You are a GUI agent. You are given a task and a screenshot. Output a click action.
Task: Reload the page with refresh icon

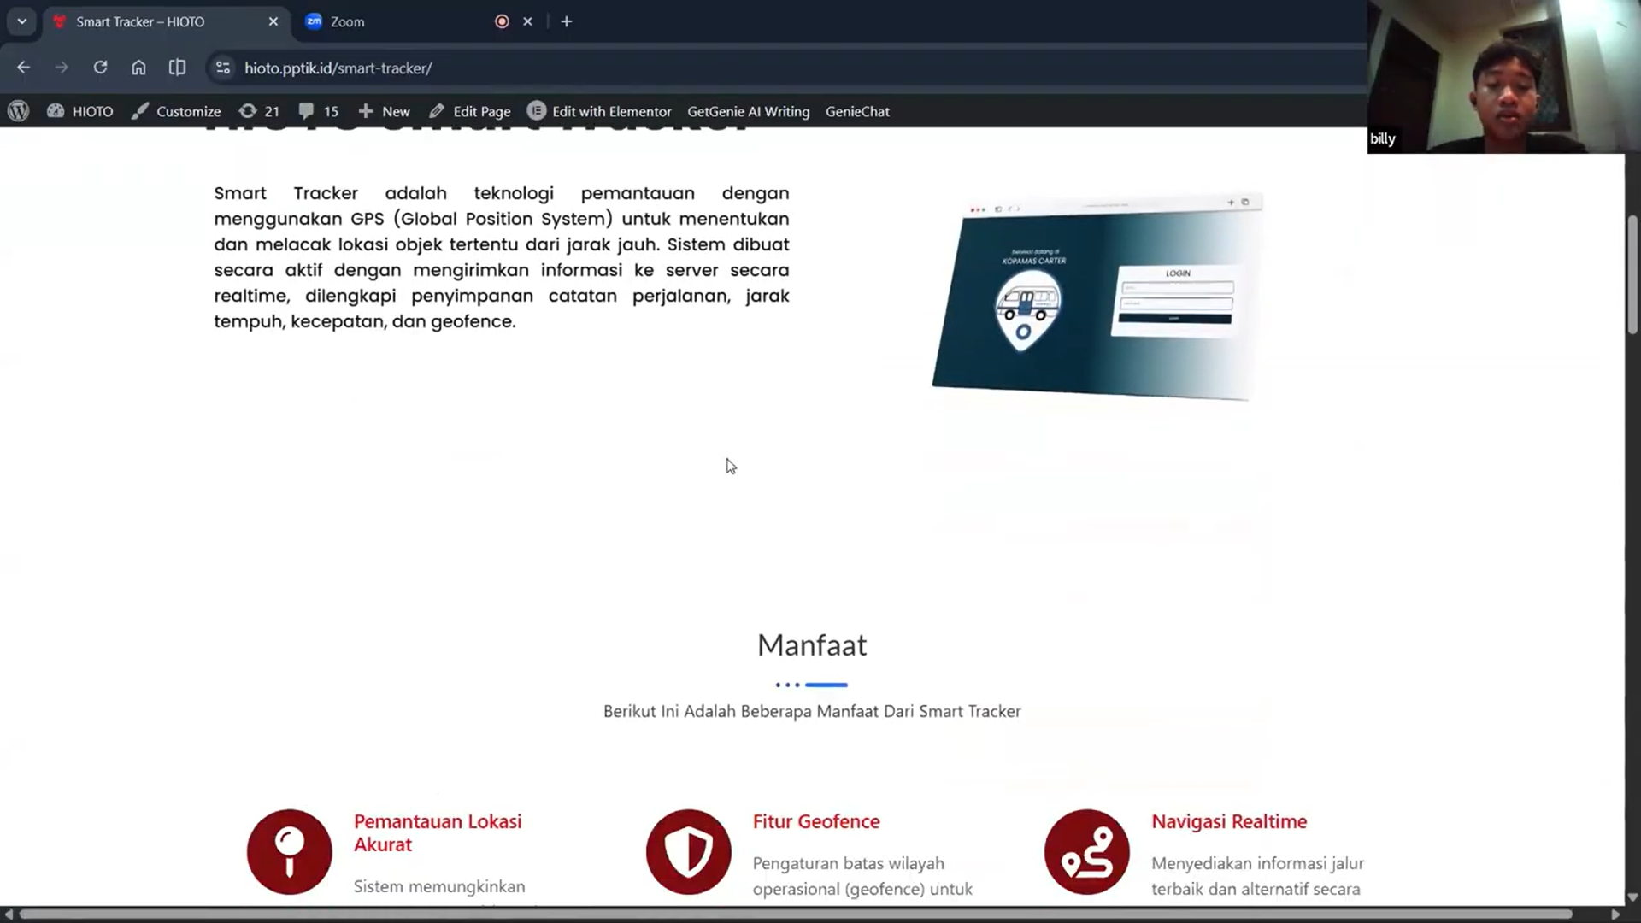(x=100, y=68)
